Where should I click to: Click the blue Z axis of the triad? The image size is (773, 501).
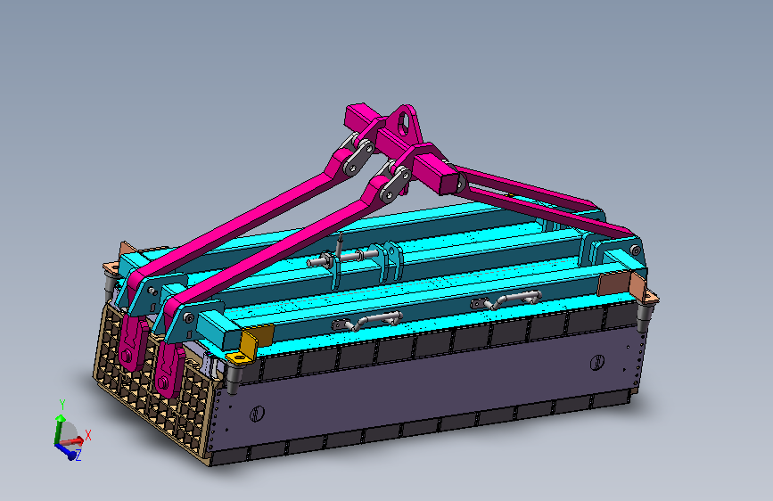66,451
